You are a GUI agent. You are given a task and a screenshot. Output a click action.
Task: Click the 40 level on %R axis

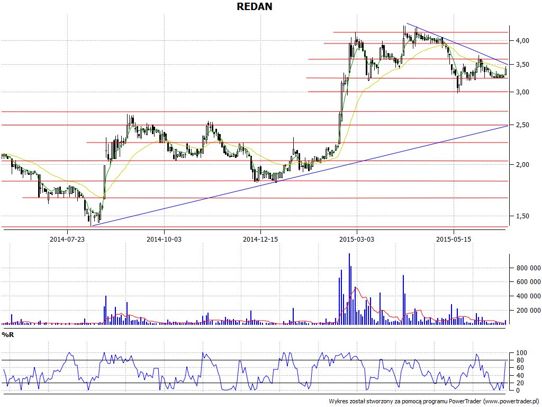(520, 376)
